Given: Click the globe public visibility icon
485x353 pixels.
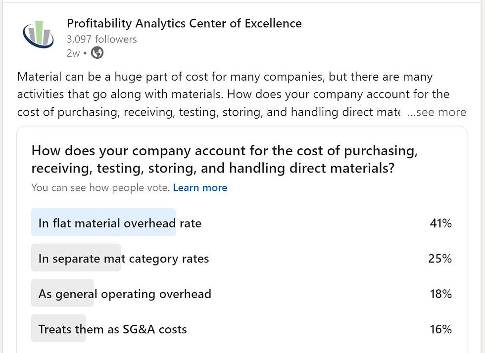Looking at the screenshot, I should point(97,53).
